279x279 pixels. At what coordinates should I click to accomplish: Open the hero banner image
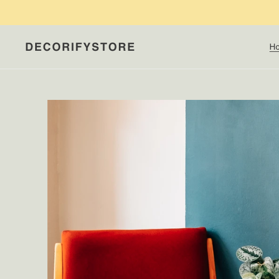point(163,189)
